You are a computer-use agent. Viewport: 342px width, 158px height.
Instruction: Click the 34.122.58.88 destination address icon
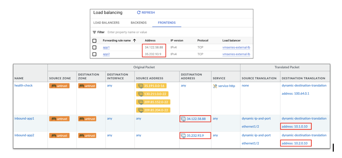click(x=183, y=119)
